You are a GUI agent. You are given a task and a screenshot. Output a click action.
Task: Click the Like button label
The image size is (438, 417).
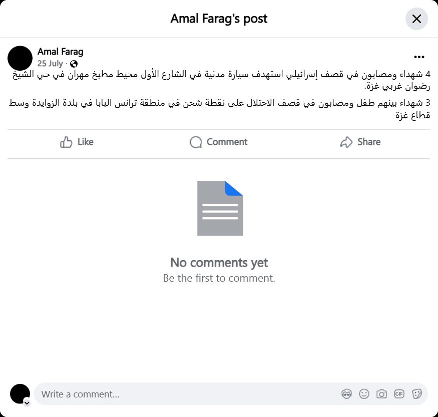86,142
